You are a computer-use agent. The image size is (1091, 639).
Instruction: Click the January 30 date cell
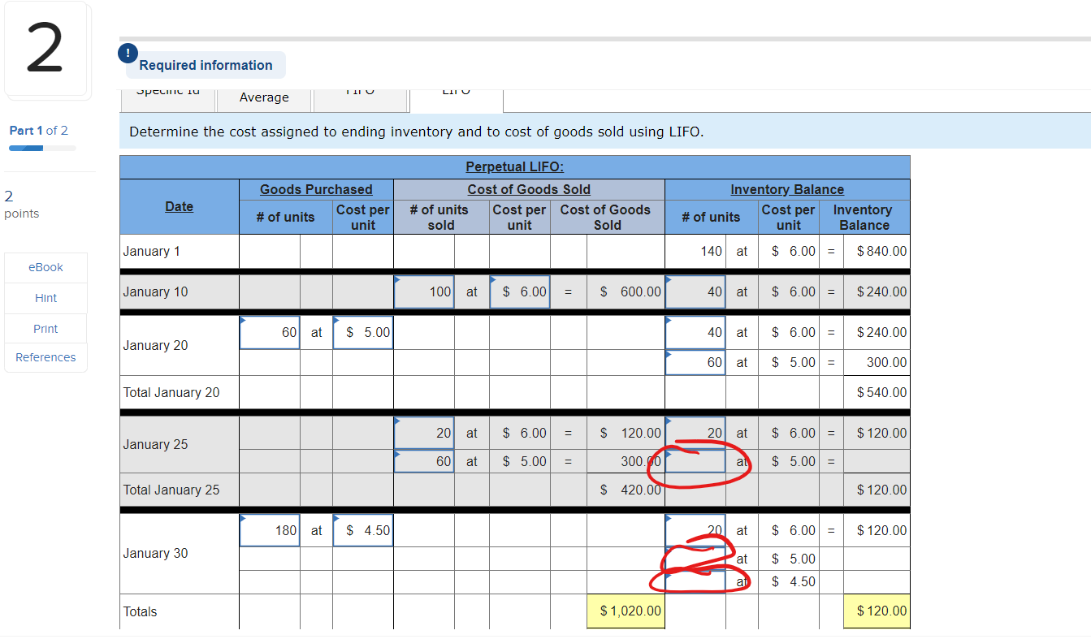(179, 553)
